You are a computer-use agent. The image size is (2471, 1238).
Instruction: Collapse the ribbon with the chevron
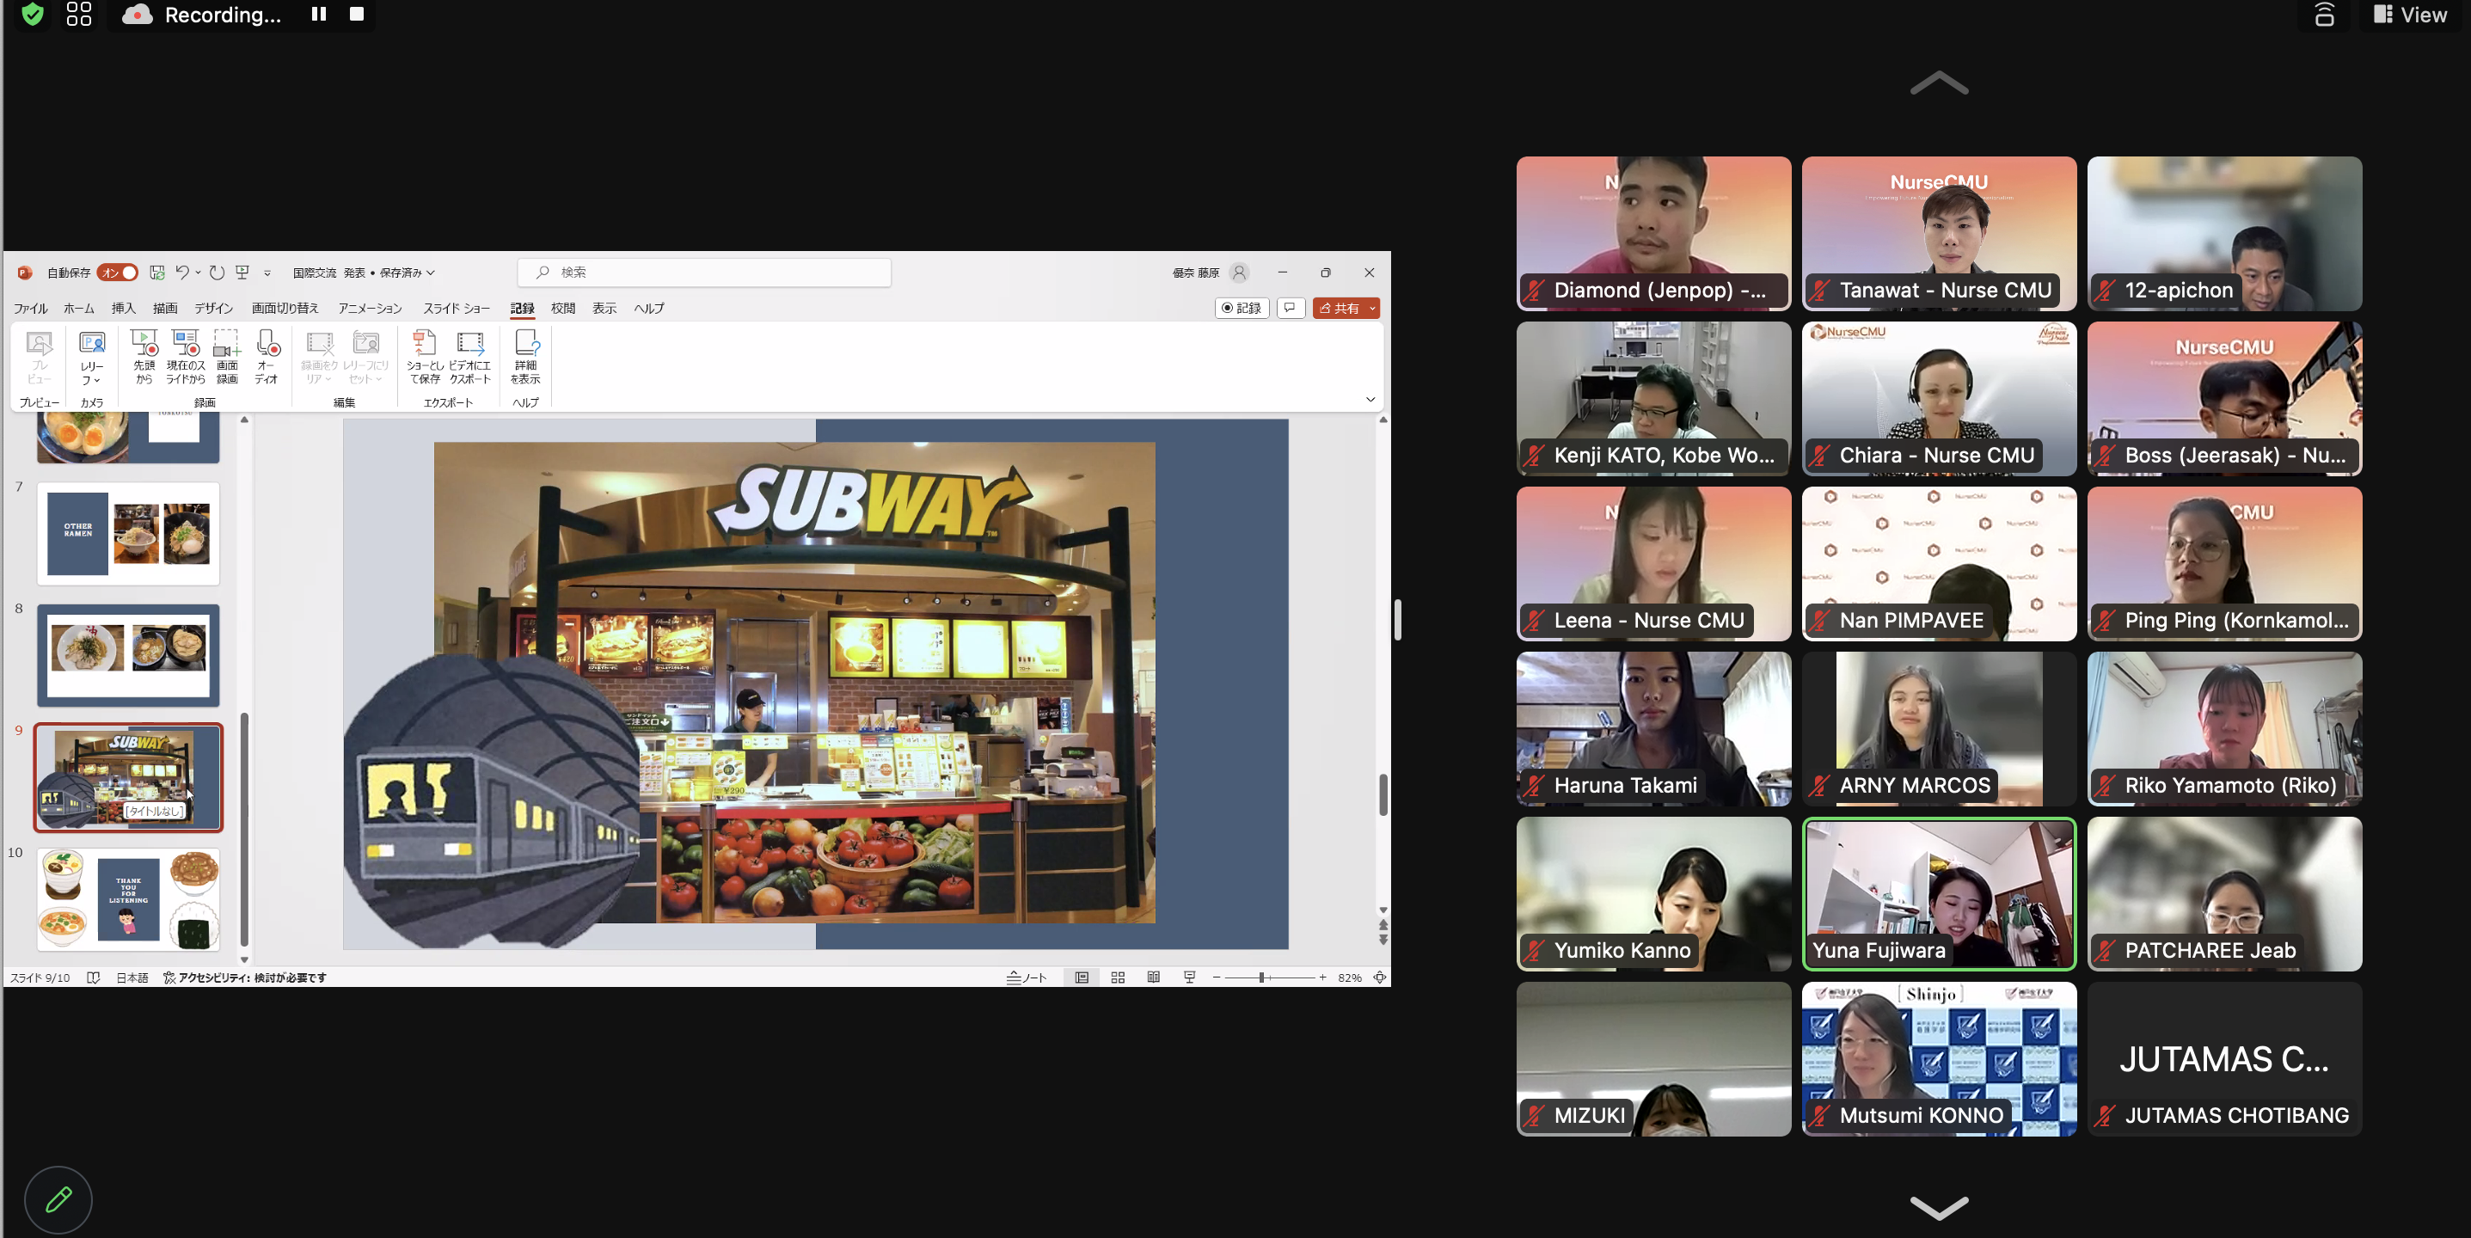click(x=1370, y=400)
